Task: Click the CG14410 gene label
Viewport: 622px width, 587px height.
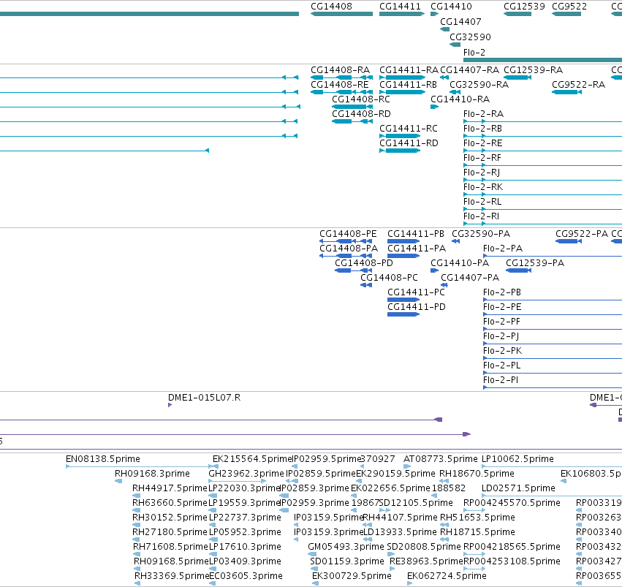Action: pos(451,7)
